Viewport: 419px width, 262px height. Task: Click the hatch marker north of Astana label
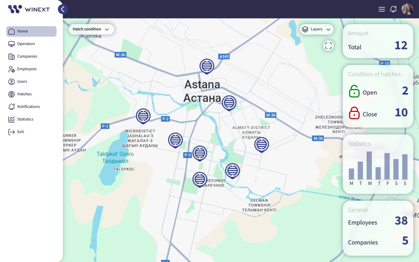pyautogui.click(x=207, y=65)
